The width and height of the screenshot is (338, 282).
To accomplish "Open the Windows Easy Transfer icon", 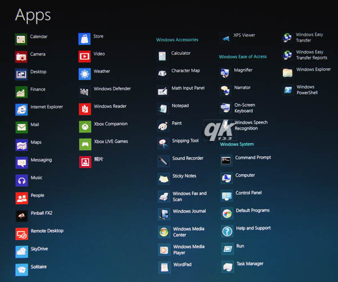I will point(287,38).
